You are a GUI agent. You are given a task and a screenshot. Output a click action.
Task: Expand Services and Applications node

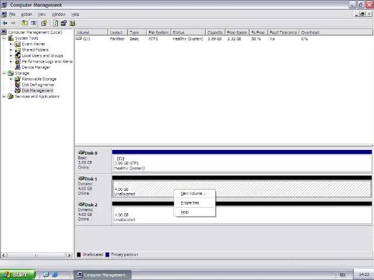4,96
